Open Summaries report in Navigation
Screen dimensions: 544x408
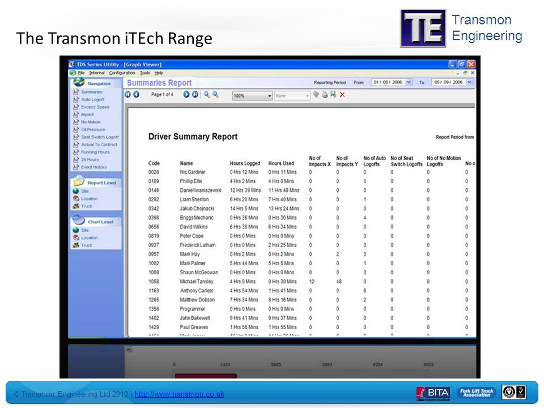(x=92, y=92)
